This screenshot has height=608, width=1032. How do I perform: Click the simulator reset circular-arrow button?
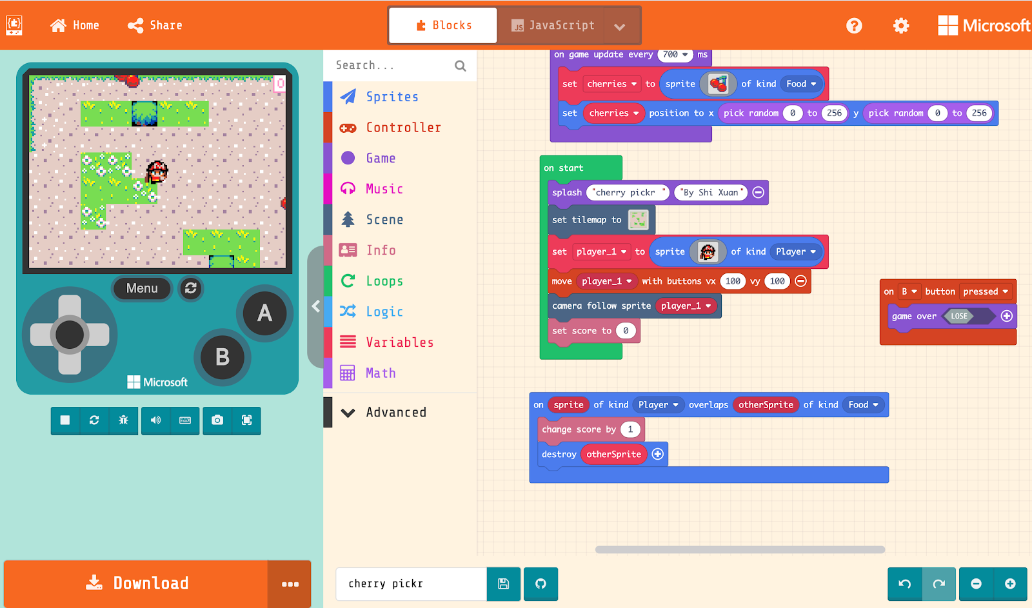pos(190,288)
